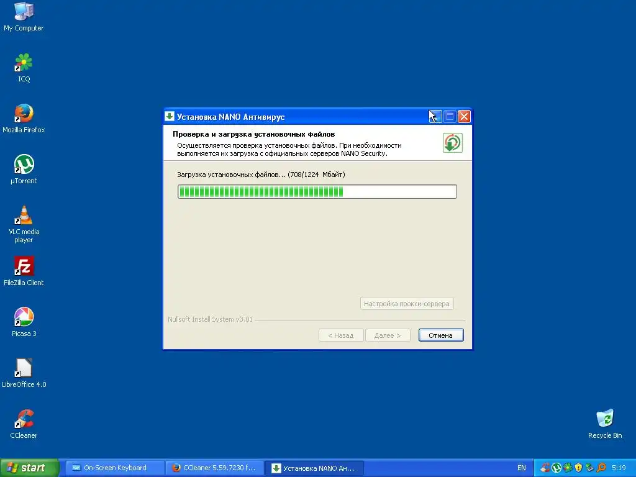636x477 pixels.
Task: Click the orange magnifier tray icon
Action: coord(601,468)
